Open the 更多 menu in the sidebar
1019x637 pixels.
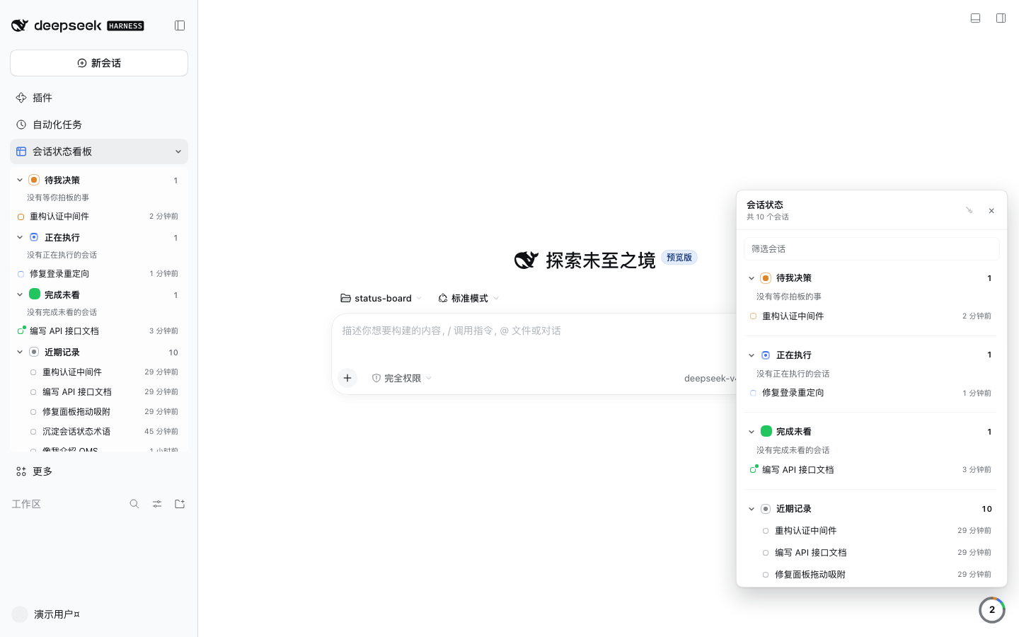(x=99, y=471)
